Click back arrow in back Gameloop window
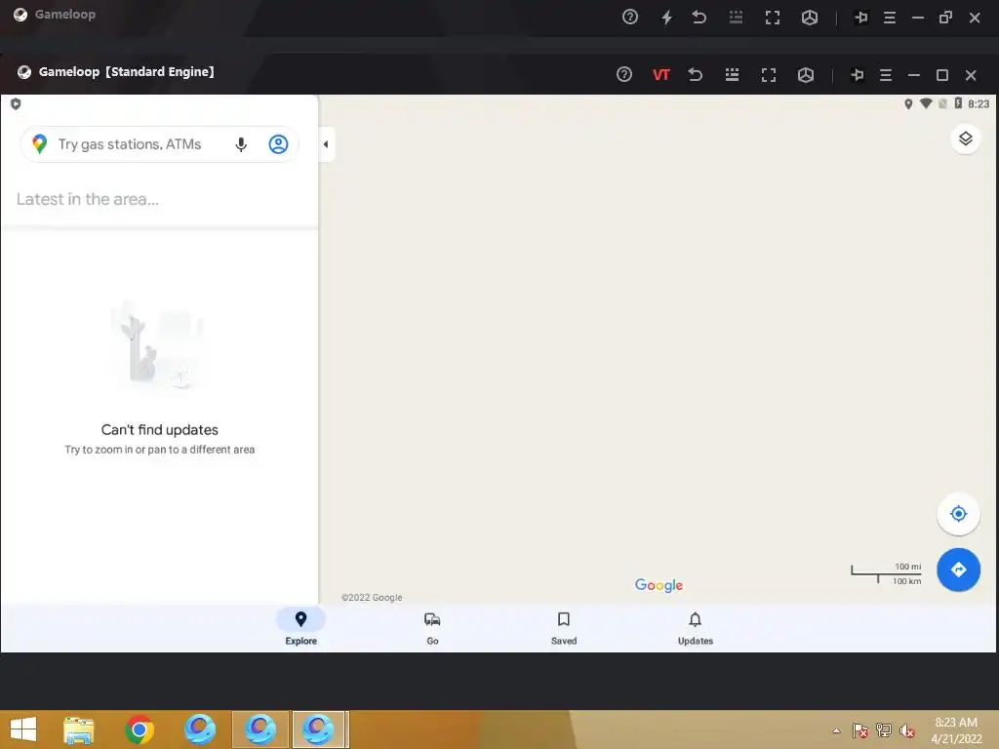The height and width of the screenshot is (749, 999). coord(699,18)
